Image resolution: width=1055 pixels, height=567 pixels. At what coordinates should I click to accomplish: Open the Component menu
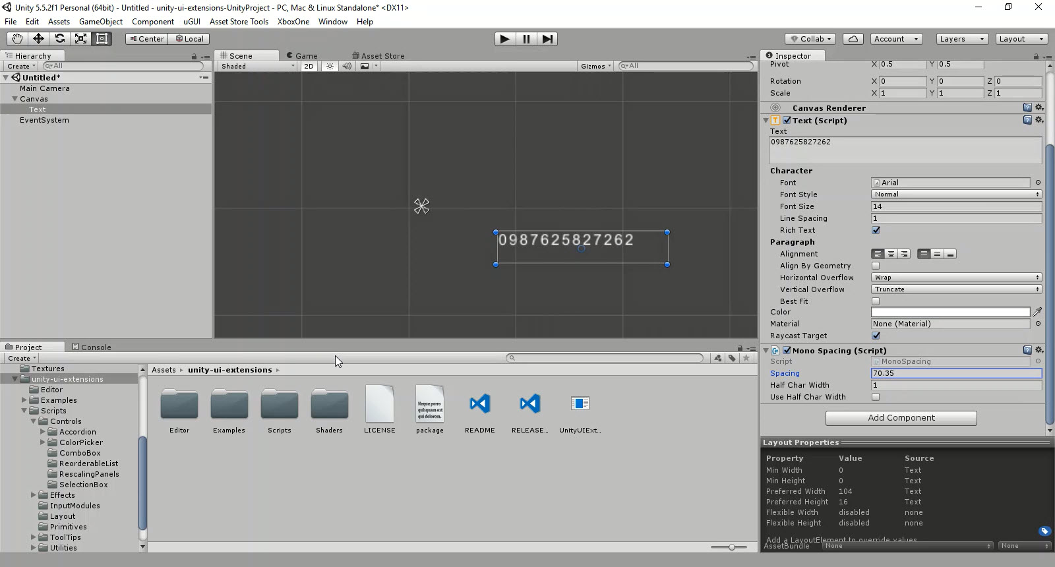pyautogui.click(x=153, y=22)
